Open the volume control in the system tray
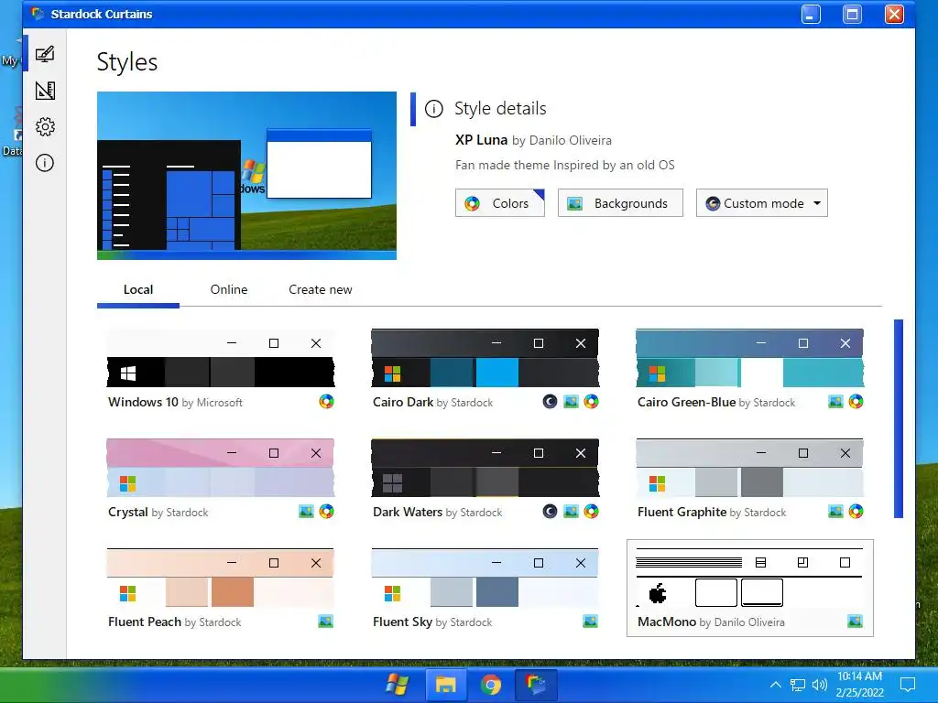Image resolution: width=938 pixels, height=703 pixels. 820,685
